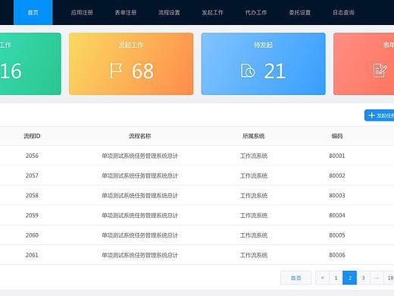Viewport: 394px width, 296px height.
Task: Click flow name in row 2057
Action: point(140,175)
